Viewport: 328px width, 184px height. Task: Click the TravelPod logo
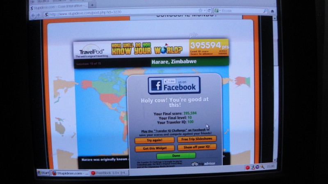click(91, 52)
